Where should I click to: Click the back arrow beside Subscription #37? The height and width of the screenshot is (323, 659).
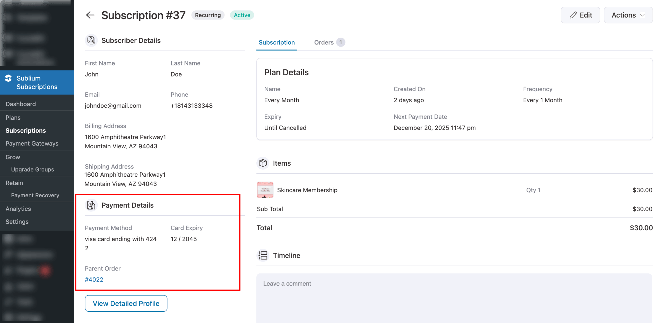click(90, 15)
